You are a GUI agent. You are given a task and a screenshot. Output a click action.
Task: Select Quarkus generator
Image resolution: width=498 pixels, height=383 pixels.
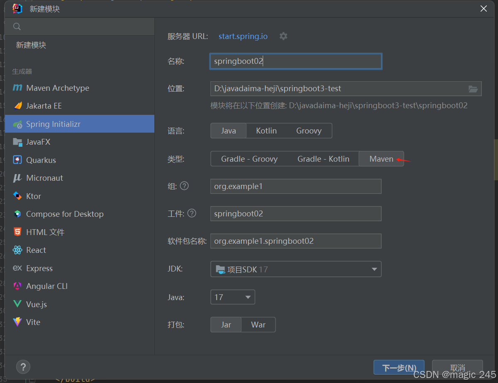[x=80, y=160]
